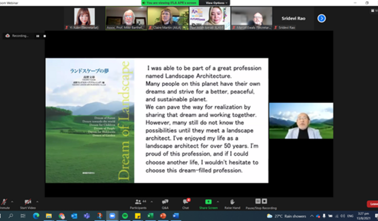
Task: Open PowerPoint from the taskbar
Action: pos(163,216)
